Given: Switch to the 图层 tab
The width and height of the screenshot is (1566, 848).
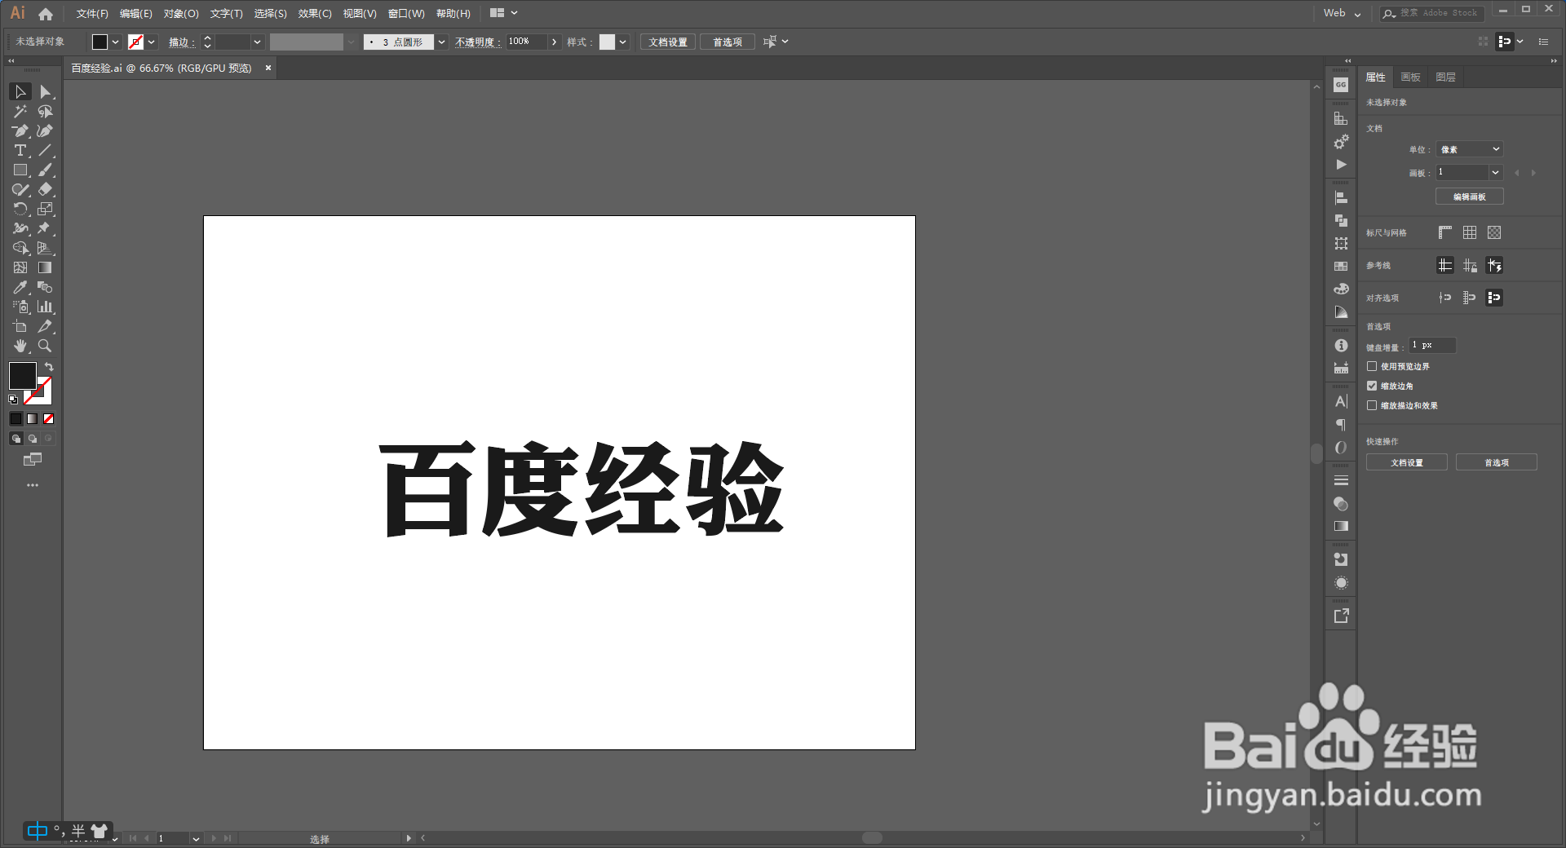Looking at the screenshot, I should (x=1444, y=77).
